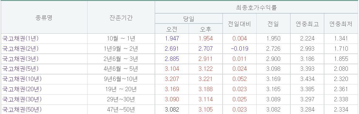
Task: Click the 3.393 yearly high value
Action: (307, 69)
